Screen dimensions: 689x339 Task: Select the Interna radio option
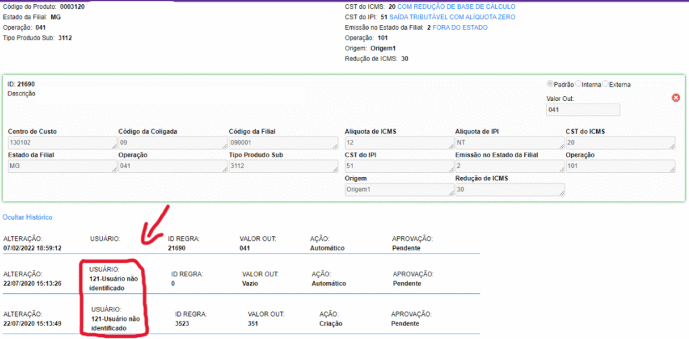(578, 84)
